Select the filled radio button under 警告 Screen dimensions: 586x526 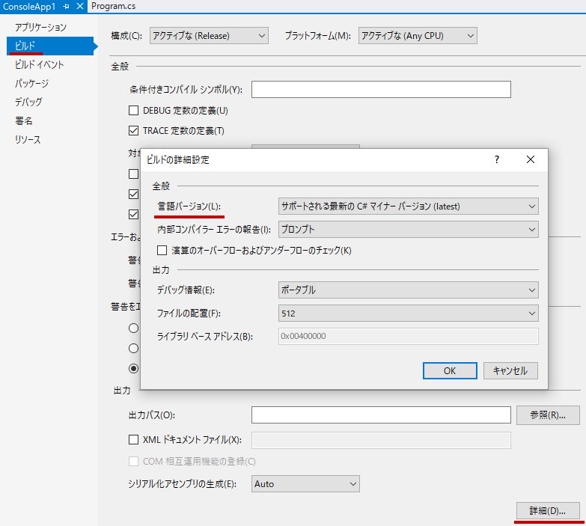(133, 368)
